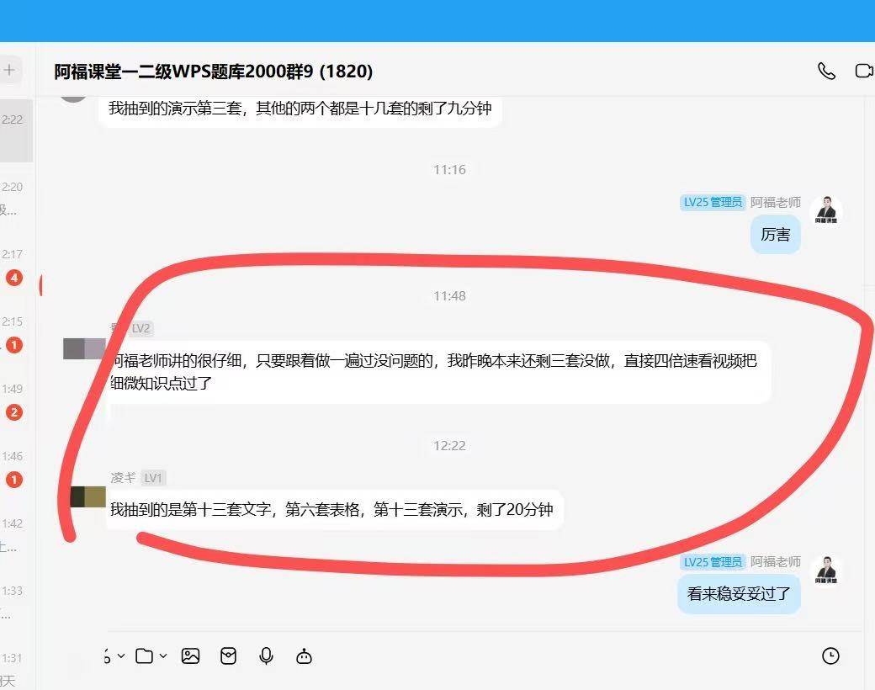Click sender name 凌ギ

click(x=123, y=478)
